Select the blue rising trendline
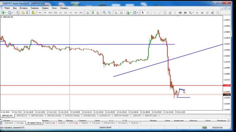Screen dimensions: 236x132 click(x=168, y=60)
